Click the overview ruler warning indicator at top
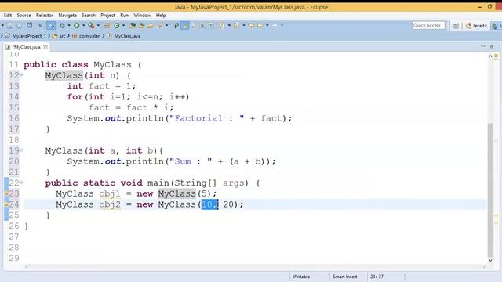The width and height of the screenshot is (502, 282). (497, 56)
